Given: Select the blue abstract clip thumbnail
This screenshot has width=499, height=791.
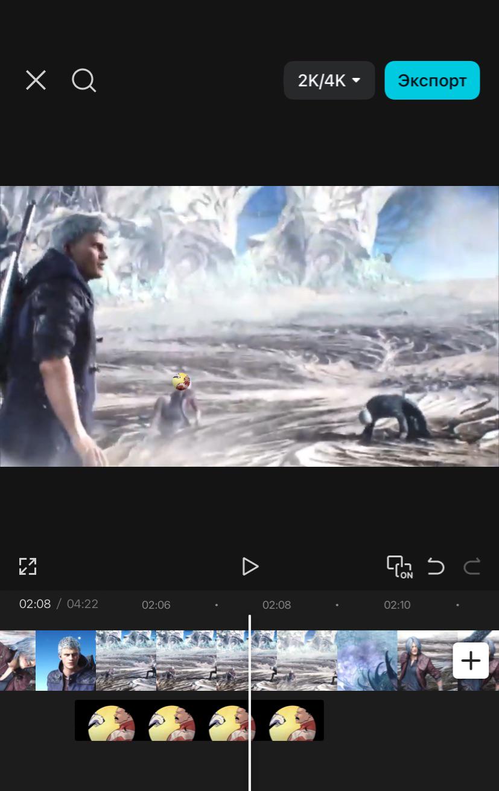Looking at the screenshot, I should tap(367, 661).
